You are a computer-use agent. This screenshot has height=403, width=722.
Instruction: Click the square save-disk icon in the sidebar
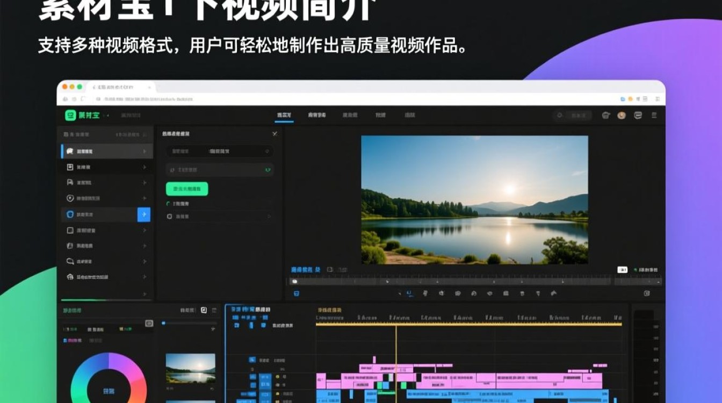pyautogui.click(x=70, y=167)
